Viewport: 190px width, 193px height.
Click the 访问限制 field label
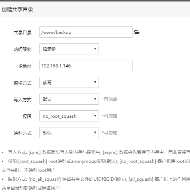(22, 50)
